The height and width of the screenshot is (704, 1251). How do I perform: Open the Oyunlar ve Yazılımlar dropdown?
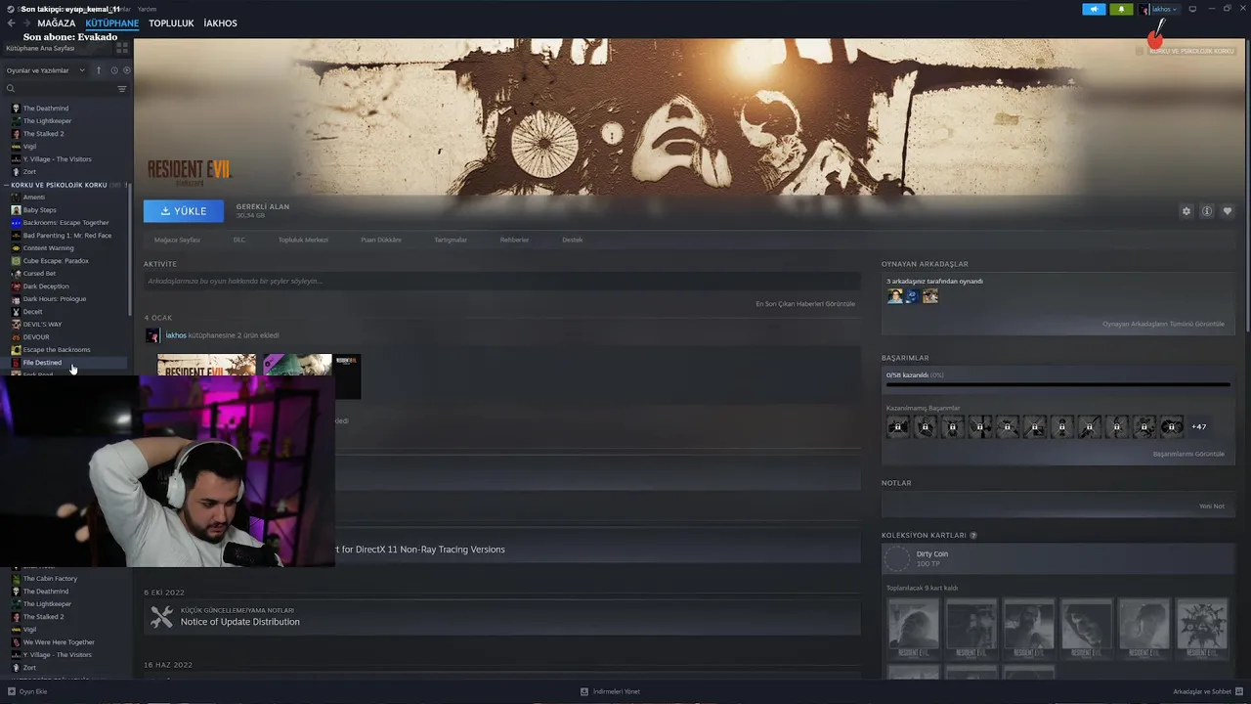(46, 70)
